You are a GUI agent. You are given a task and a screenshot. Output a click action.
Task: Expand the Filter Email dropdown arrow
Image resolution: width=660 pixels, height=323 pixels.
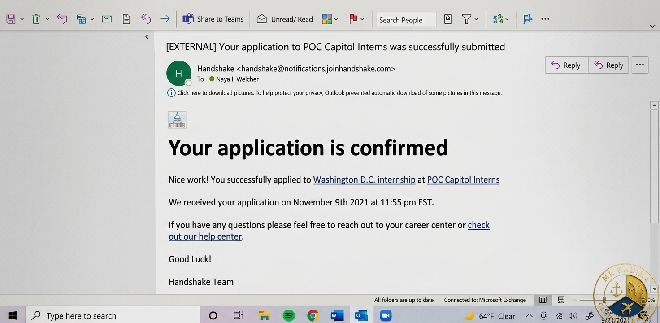click(x=476, y=19)
